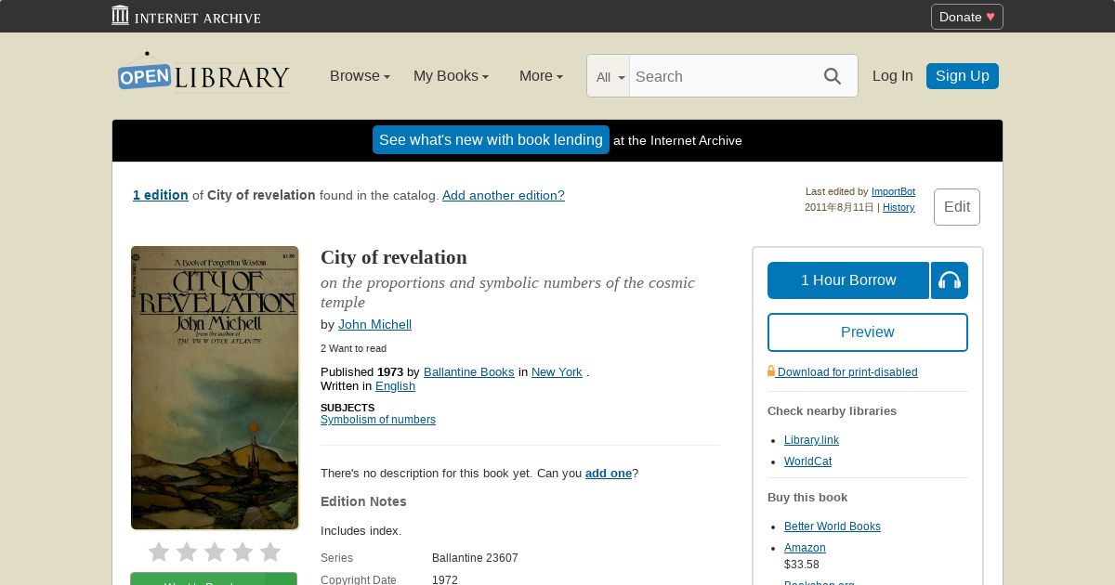Click the Amazon price $33.58
This screenshot has height=585, width=1115.
click(x=802, y=564)
